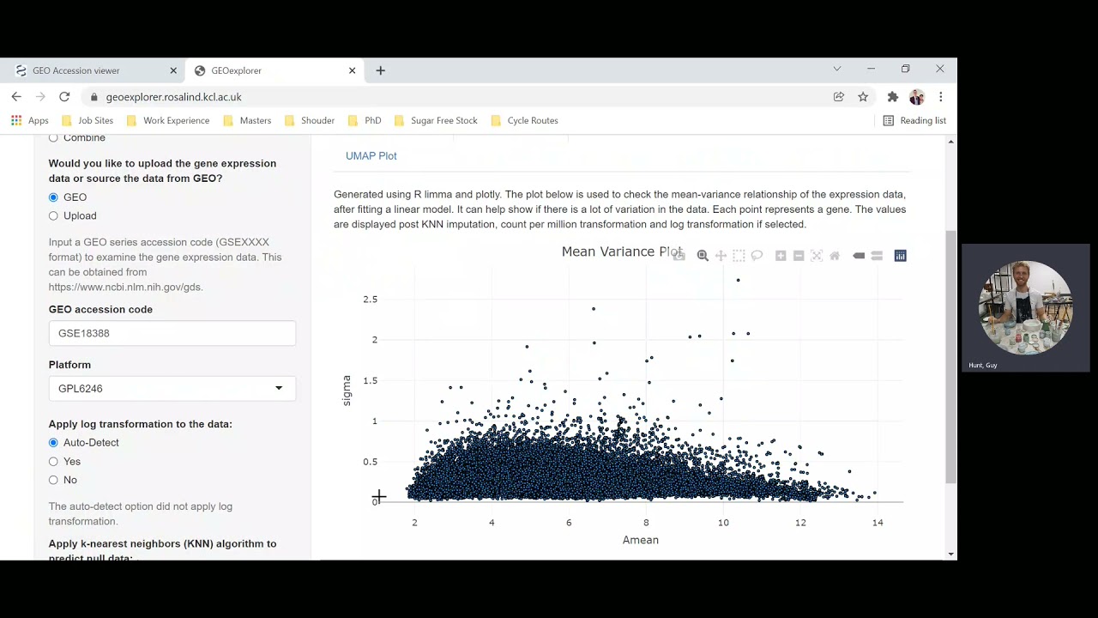Open the browser extensions puzzle icon

pyautogui.click(x=893, y=97)
